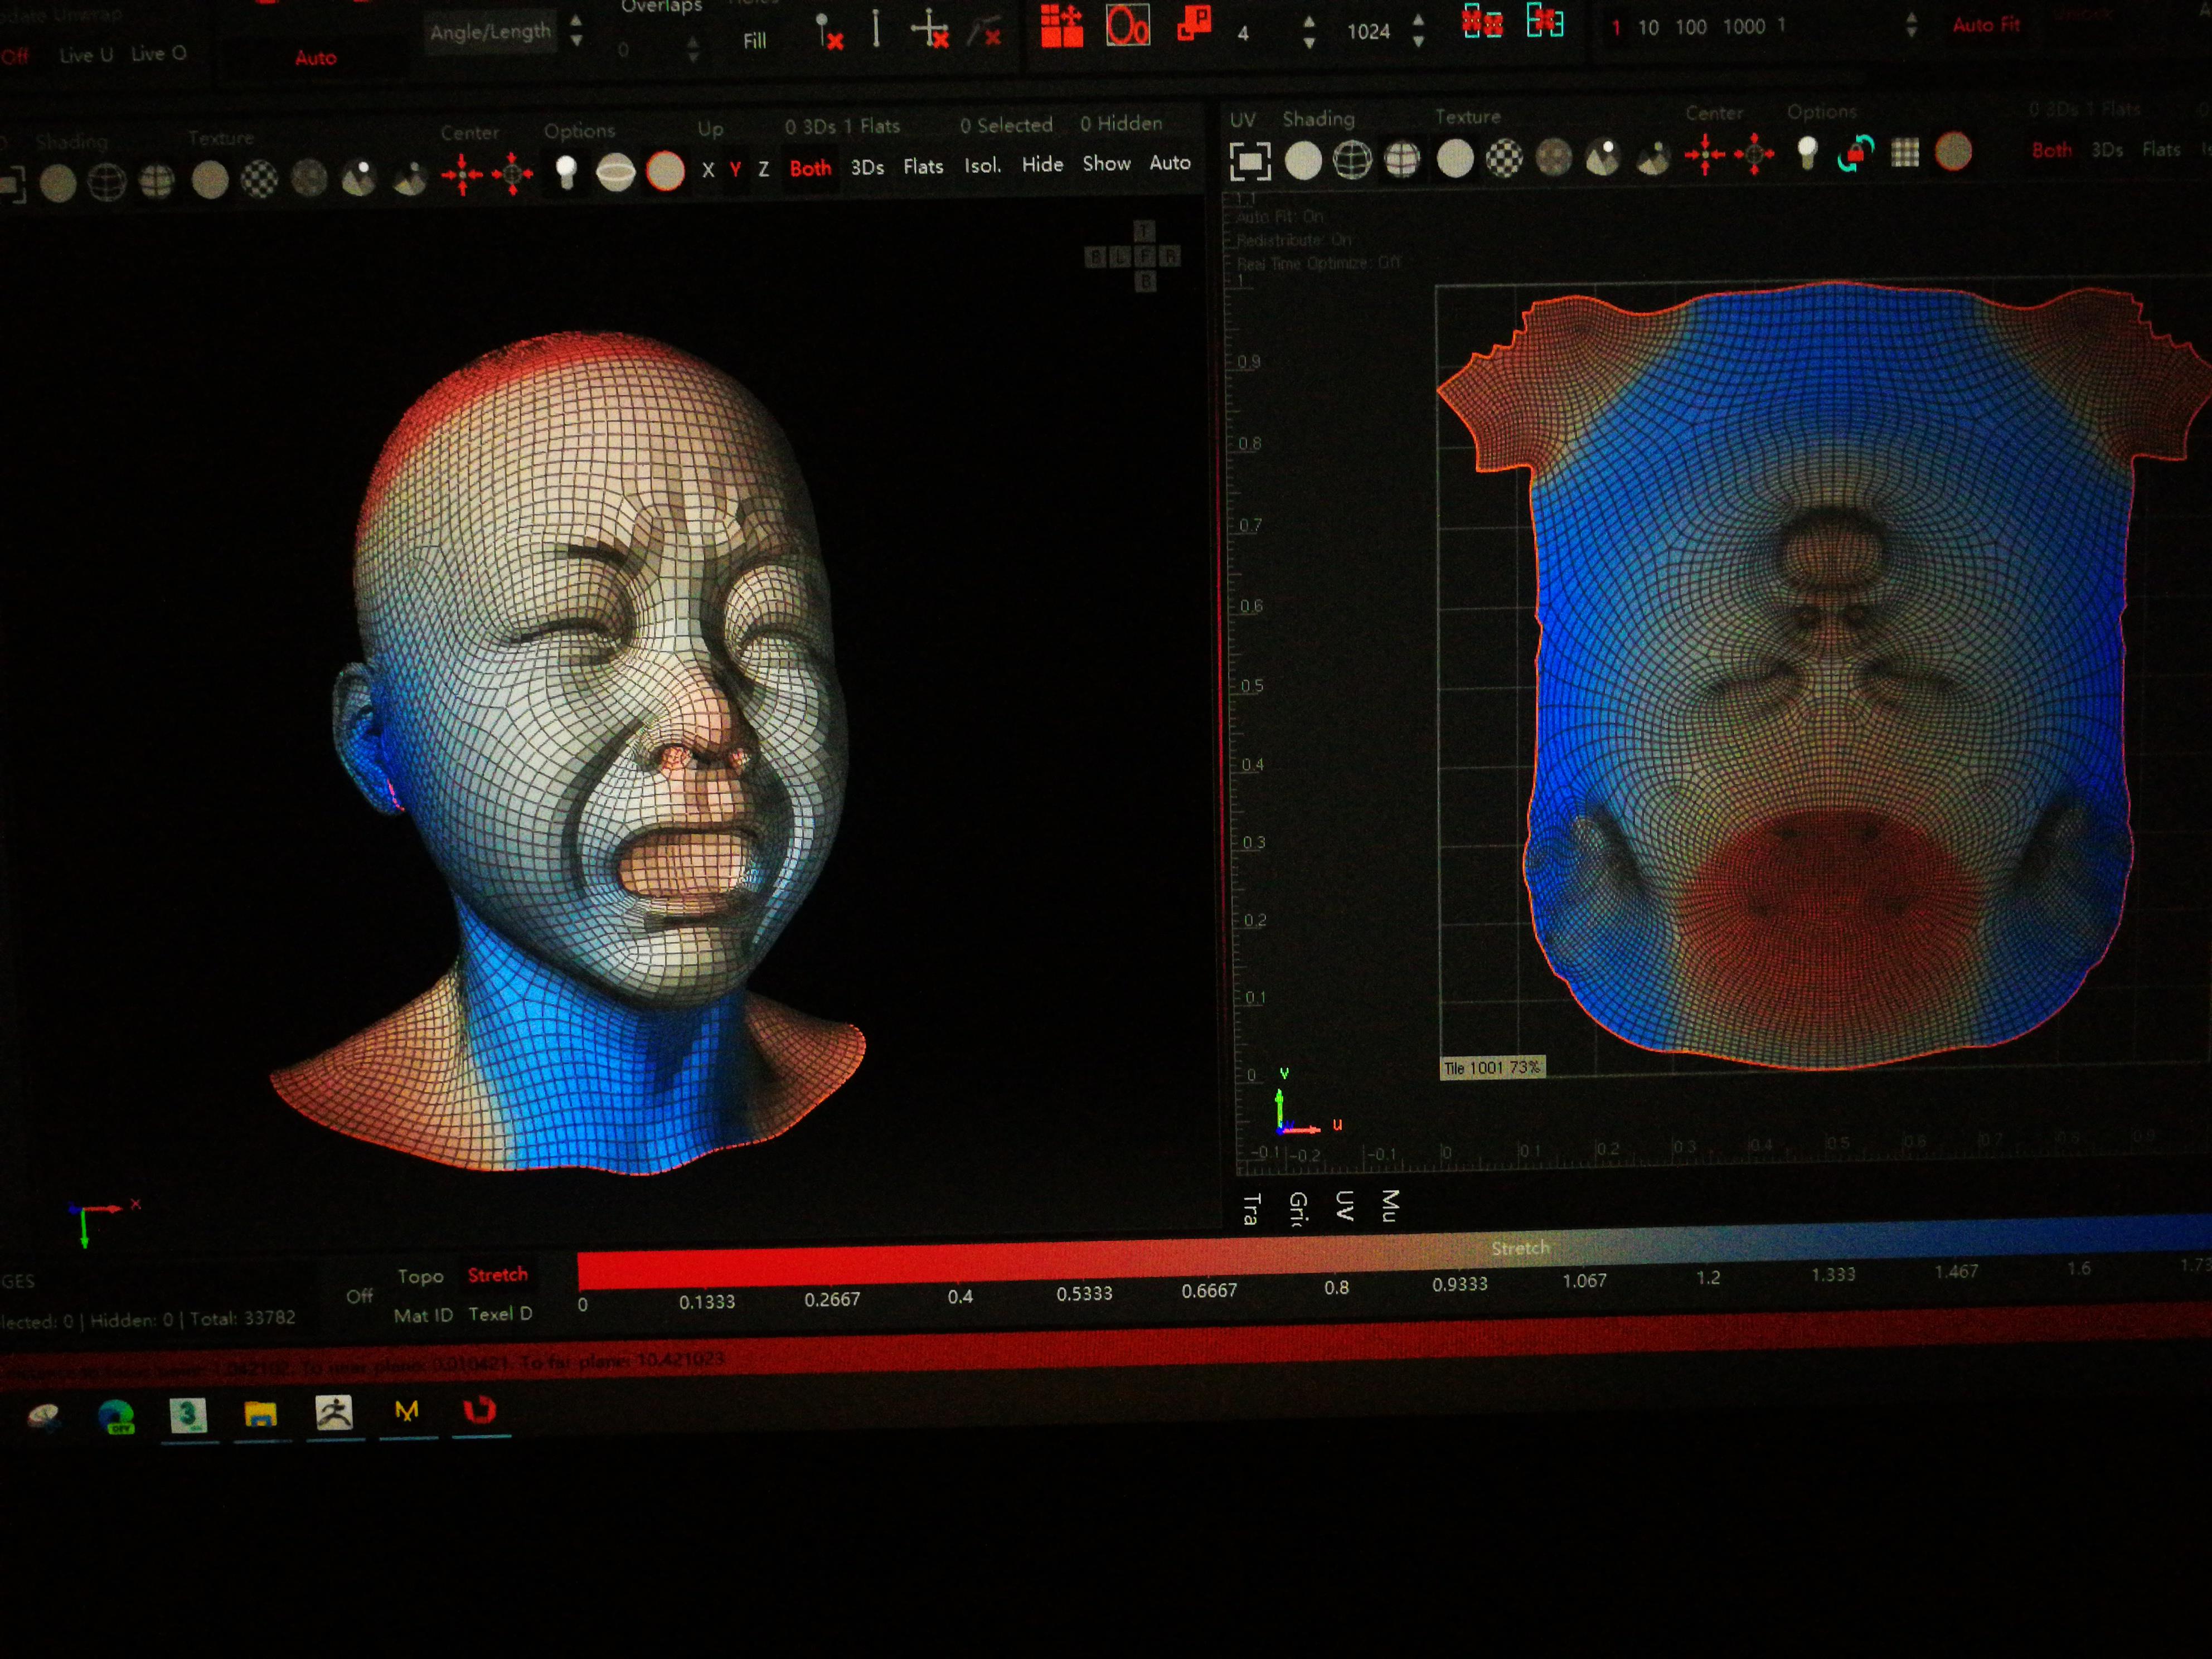The height and width of the screenshot is (1659, 2212).
Task: Toggle Auto Fit in the layout options
Action: pyautogui.click(x=1985, y=25)
